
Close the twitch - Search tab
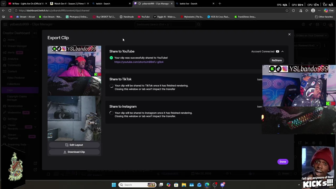tap(130, 4)
